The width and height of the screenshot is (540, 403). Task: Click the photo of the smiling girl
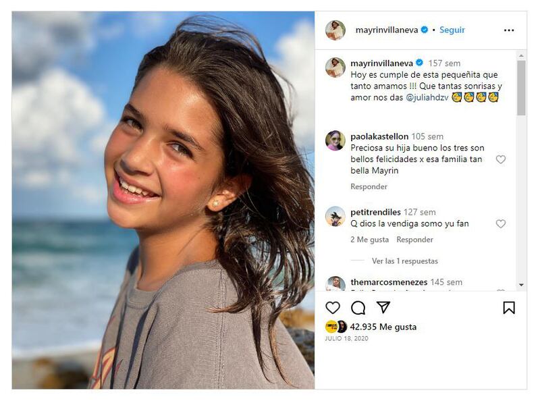point(163,200)
